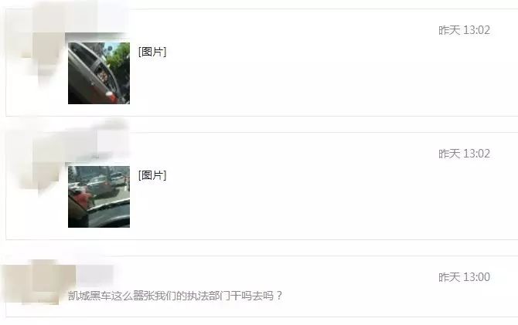Click the blank area right of the 凯城黑车 message
The width and height of the screenshot is (518, 325).
pos(397,297)
